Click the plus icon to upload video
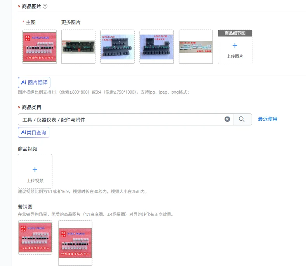Viewport: 306px width, 266px height. click(x=35, y=170)
